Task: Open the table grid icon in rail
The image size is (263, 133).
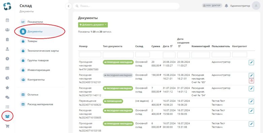Action: [7, 68]
